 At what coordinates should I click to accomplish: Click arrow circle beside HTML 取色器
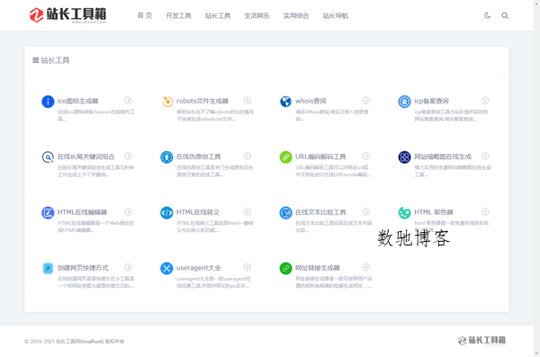click(485, 211)
